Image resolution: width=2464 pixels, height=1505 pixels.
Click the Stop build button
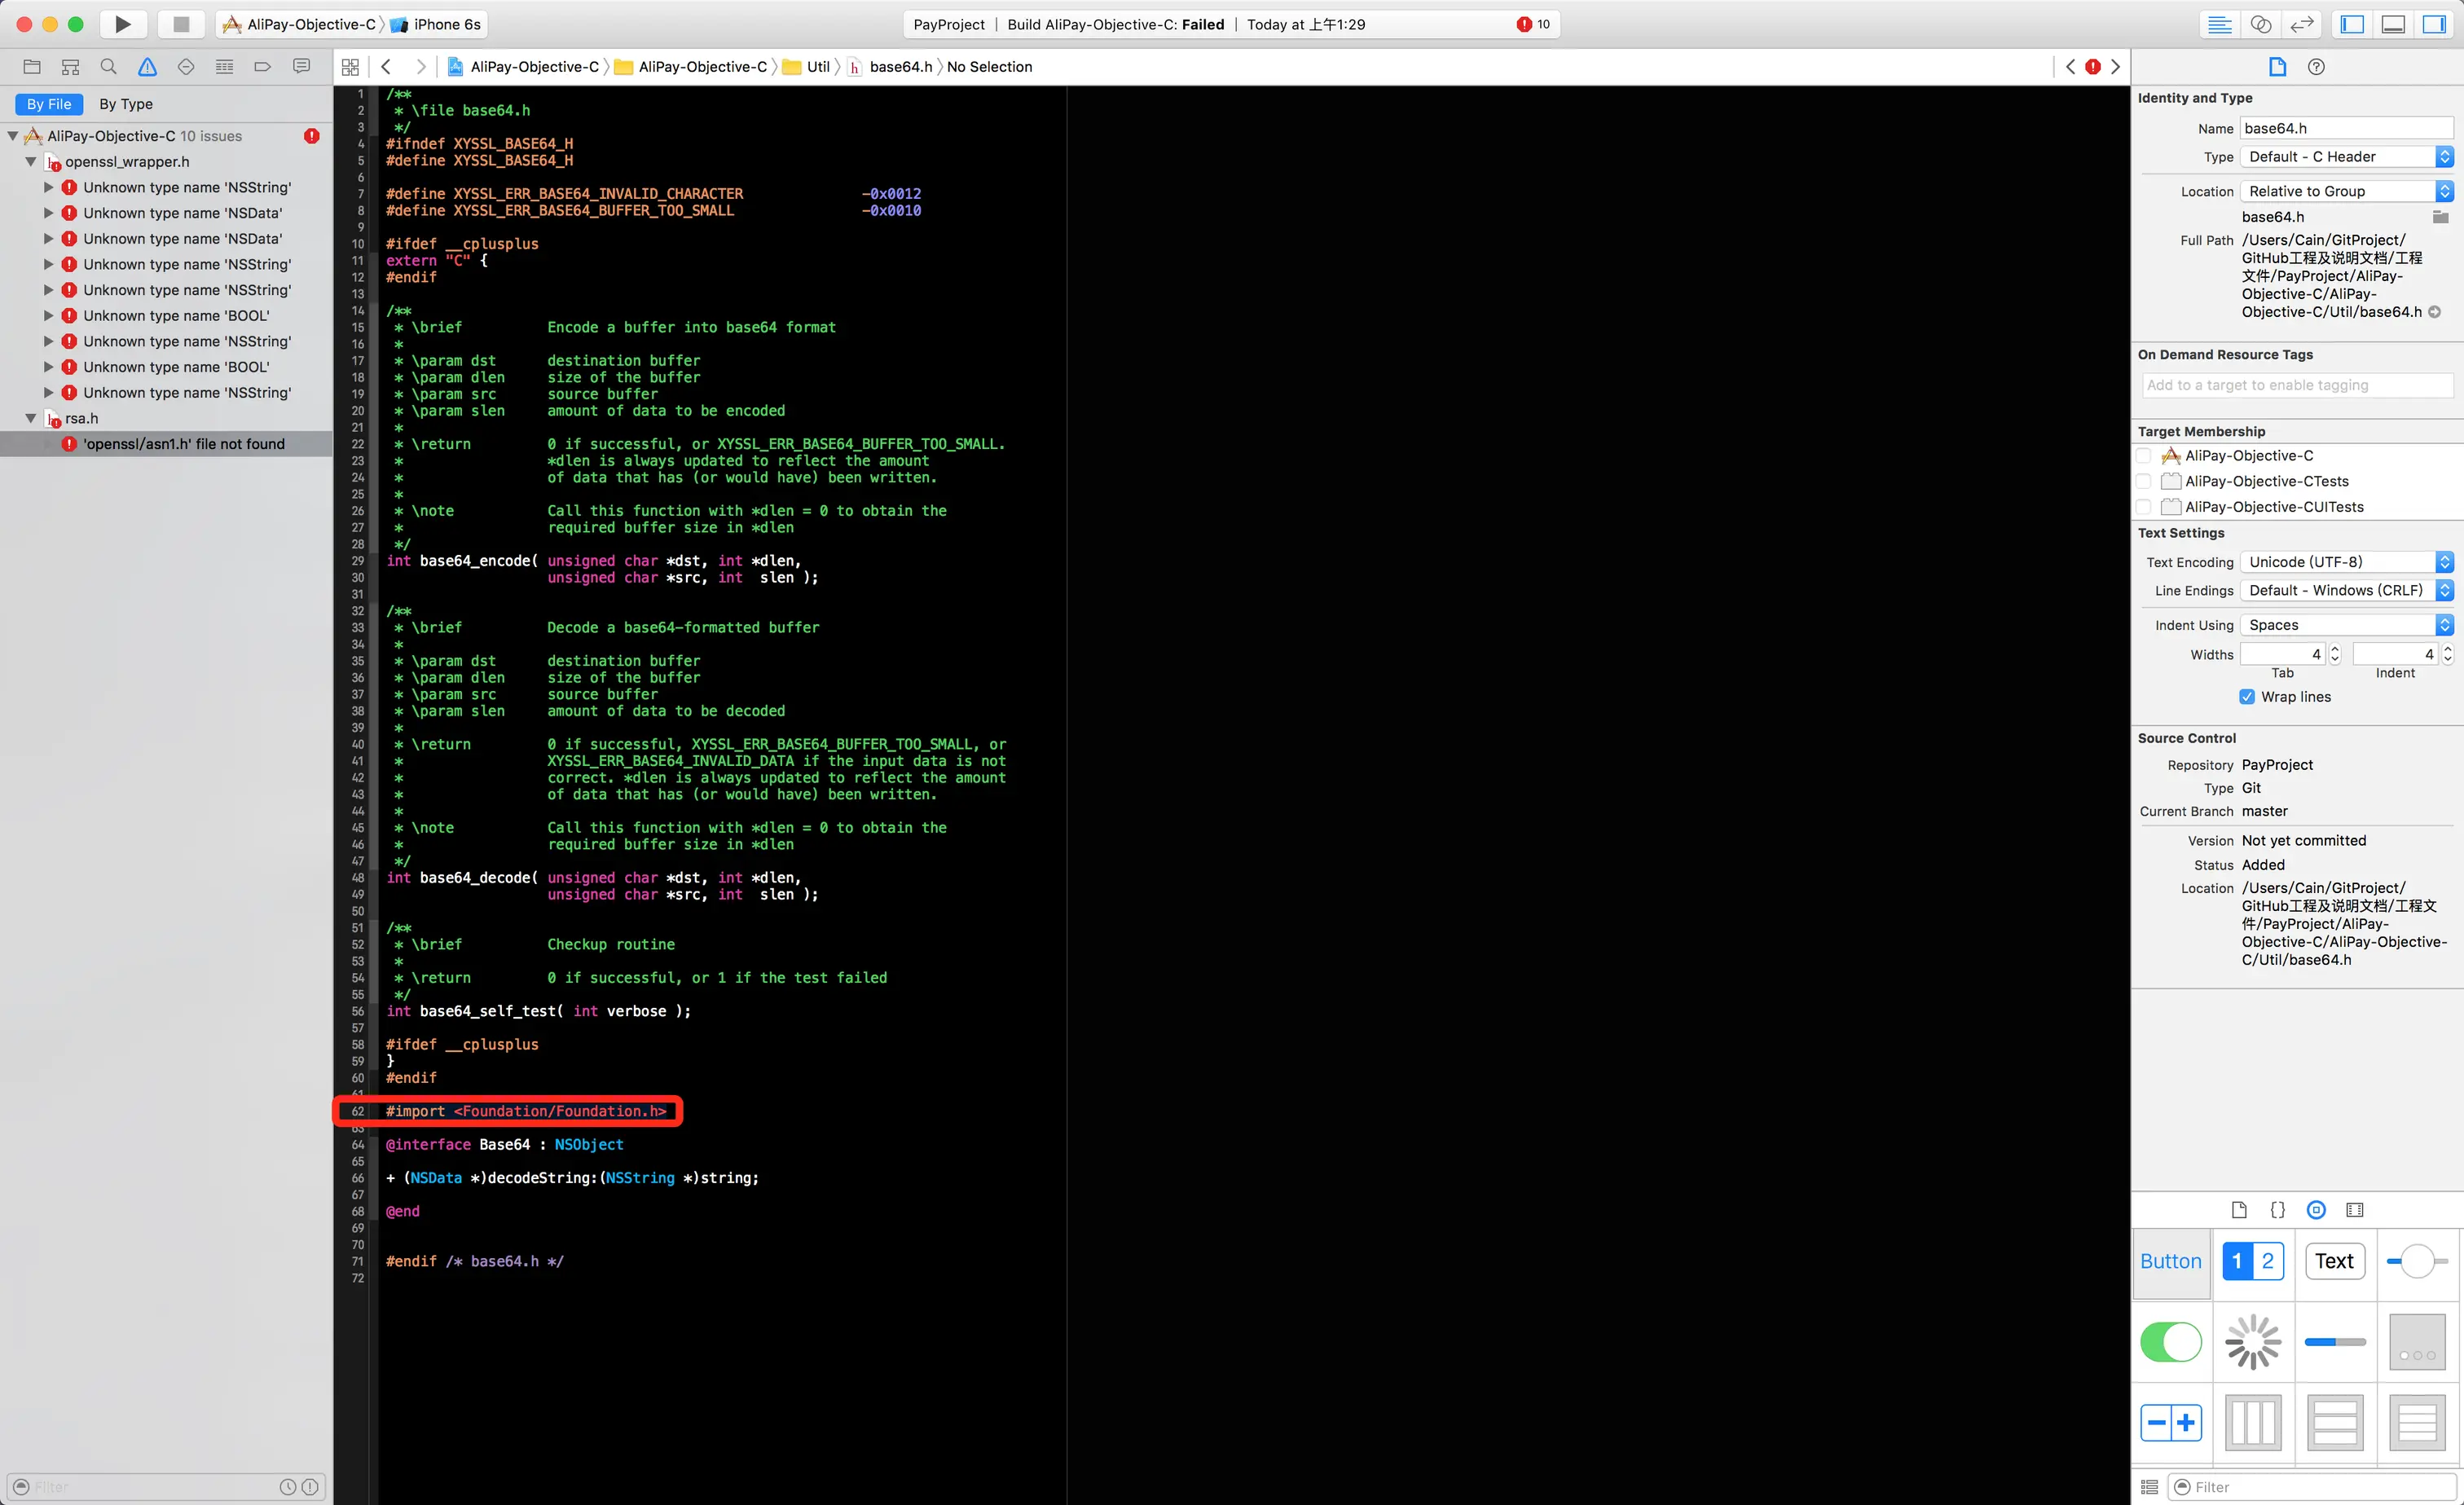click(x=181, y=24)
